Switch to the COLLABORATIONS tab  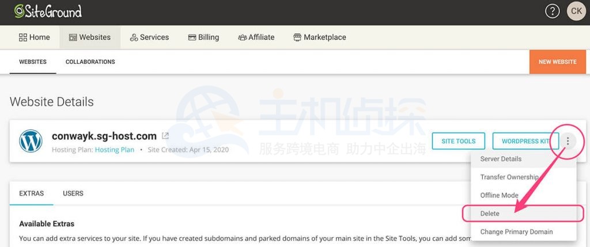click(x=90, y=62)
